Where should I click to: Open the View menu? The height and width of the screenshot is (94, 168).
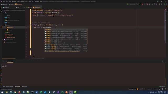click(x=10, y=2)
